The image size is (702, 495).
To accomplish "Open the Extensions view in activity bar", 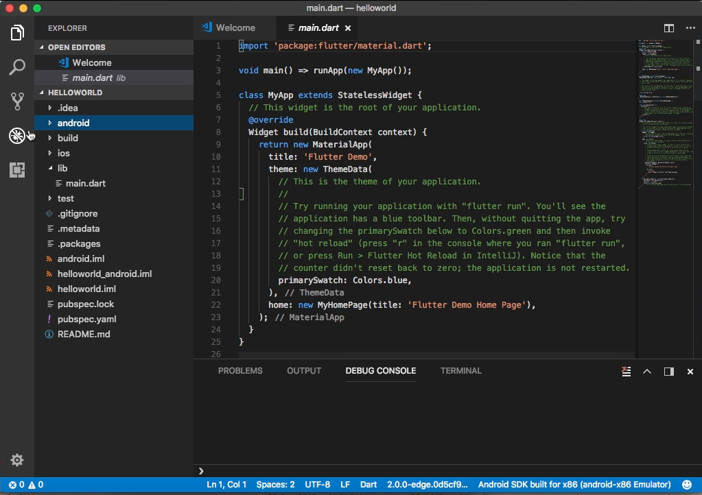I will [17, 170].
